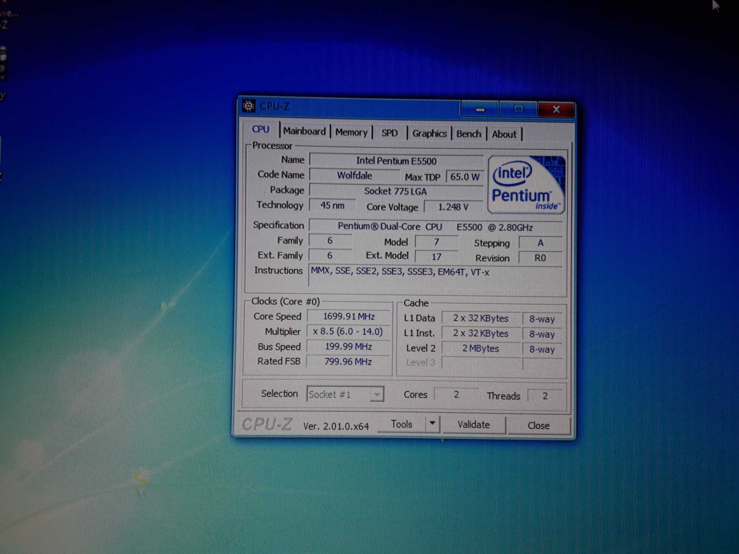
Task: Click the Model value 7
Action: coord(436,242)
